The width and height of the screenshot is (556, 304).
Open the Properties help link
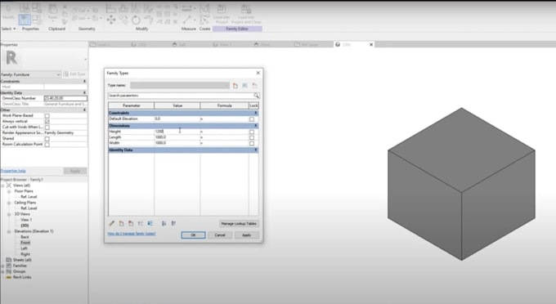click(13, 171)
